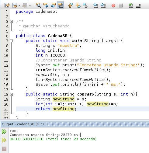Collapse the main method fold at line 7

[12, 41]
